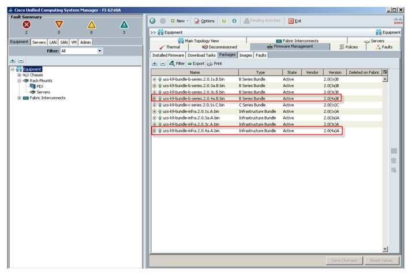Expand the Fabric Interconnects tree node
The image size is (412, 276).
point(19,98)
